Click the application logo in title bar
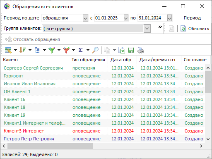The width and height of the screenshot is (212, 159). pos(7,6)
